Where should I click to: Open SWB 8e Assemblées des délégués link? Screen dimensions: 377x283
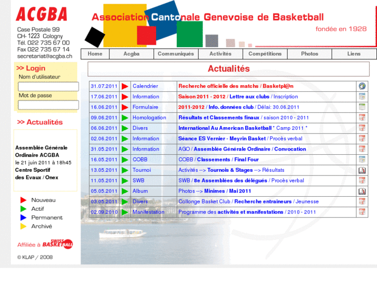point(241,180)
